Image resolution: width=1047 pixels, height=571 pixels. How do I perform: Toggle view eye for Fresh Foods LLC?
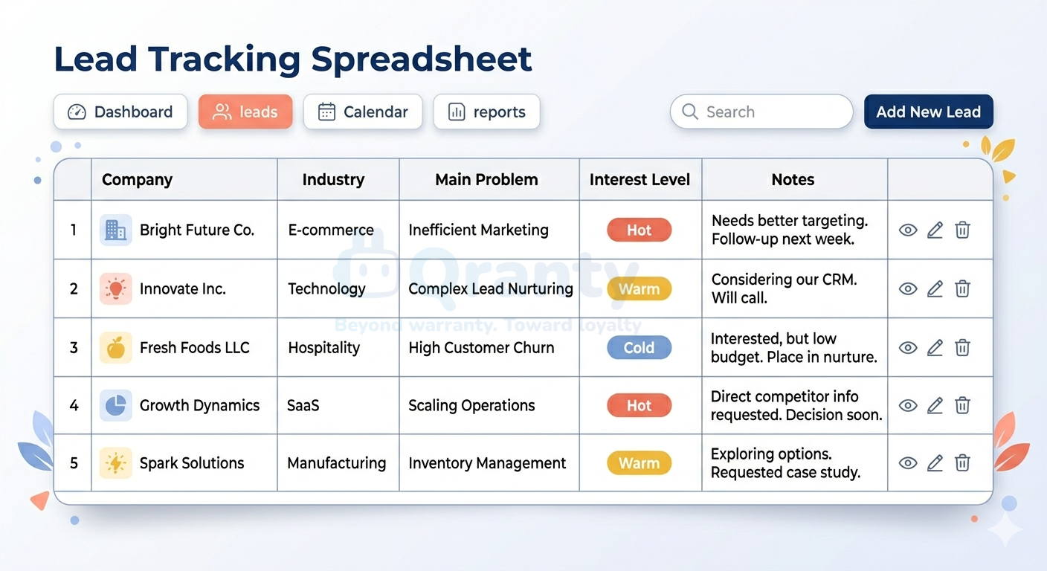(x=908, y=347)
